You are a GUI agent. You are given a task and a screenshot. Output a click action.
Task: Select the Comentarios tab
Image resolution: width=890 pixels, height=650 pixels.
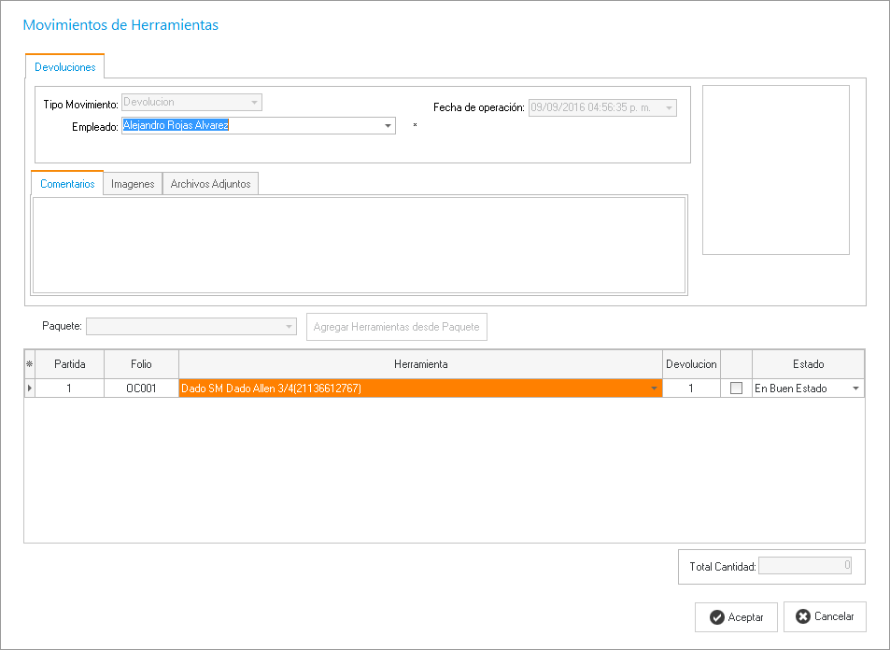click(x=67, y=184)
